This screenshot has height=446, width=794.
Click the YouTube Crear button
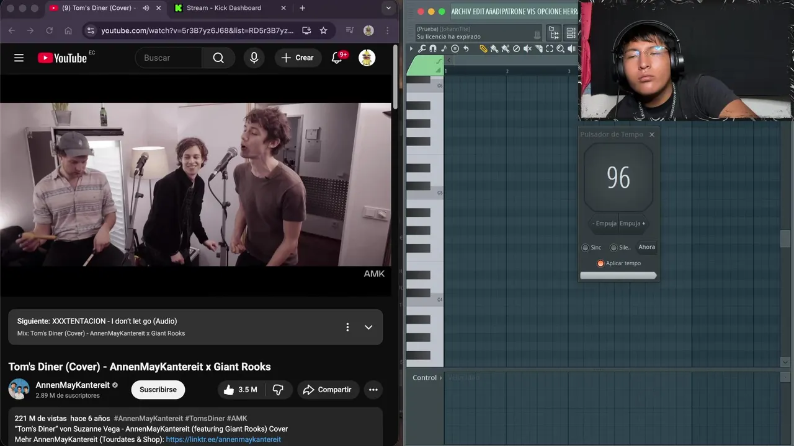[298, 58]
